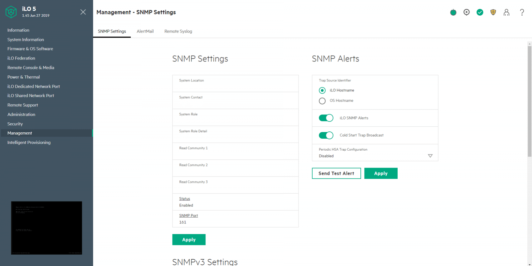Open Remote Support in the sidebar
Image resolution: width=532 pixels, height=266 pixels.
pyautogui.click(x=23, y=105)
